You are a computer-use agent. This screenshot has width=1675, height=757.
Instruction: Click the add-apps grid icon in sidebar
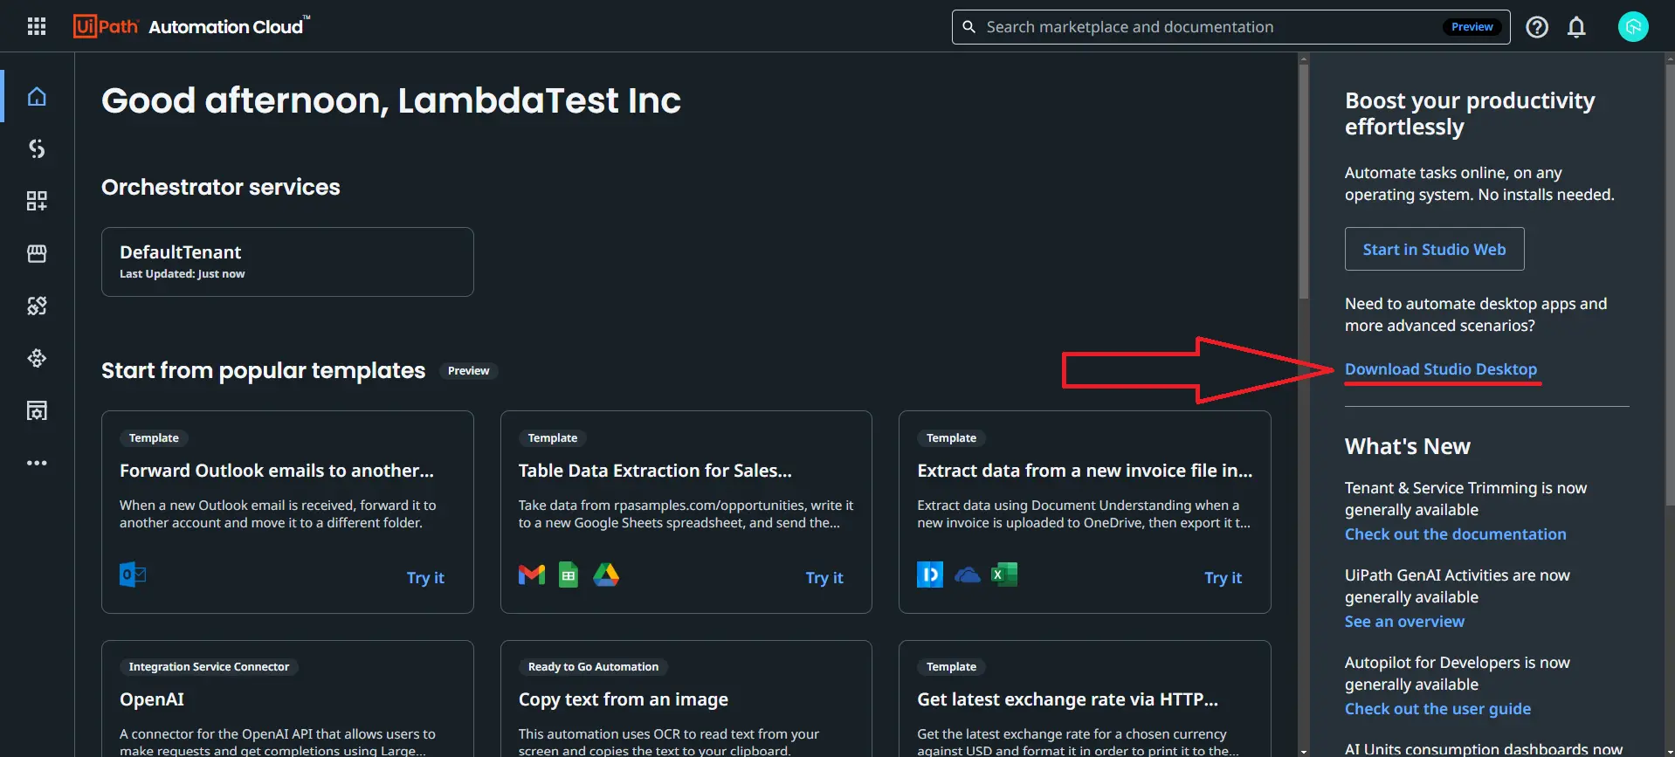point(37,201)
